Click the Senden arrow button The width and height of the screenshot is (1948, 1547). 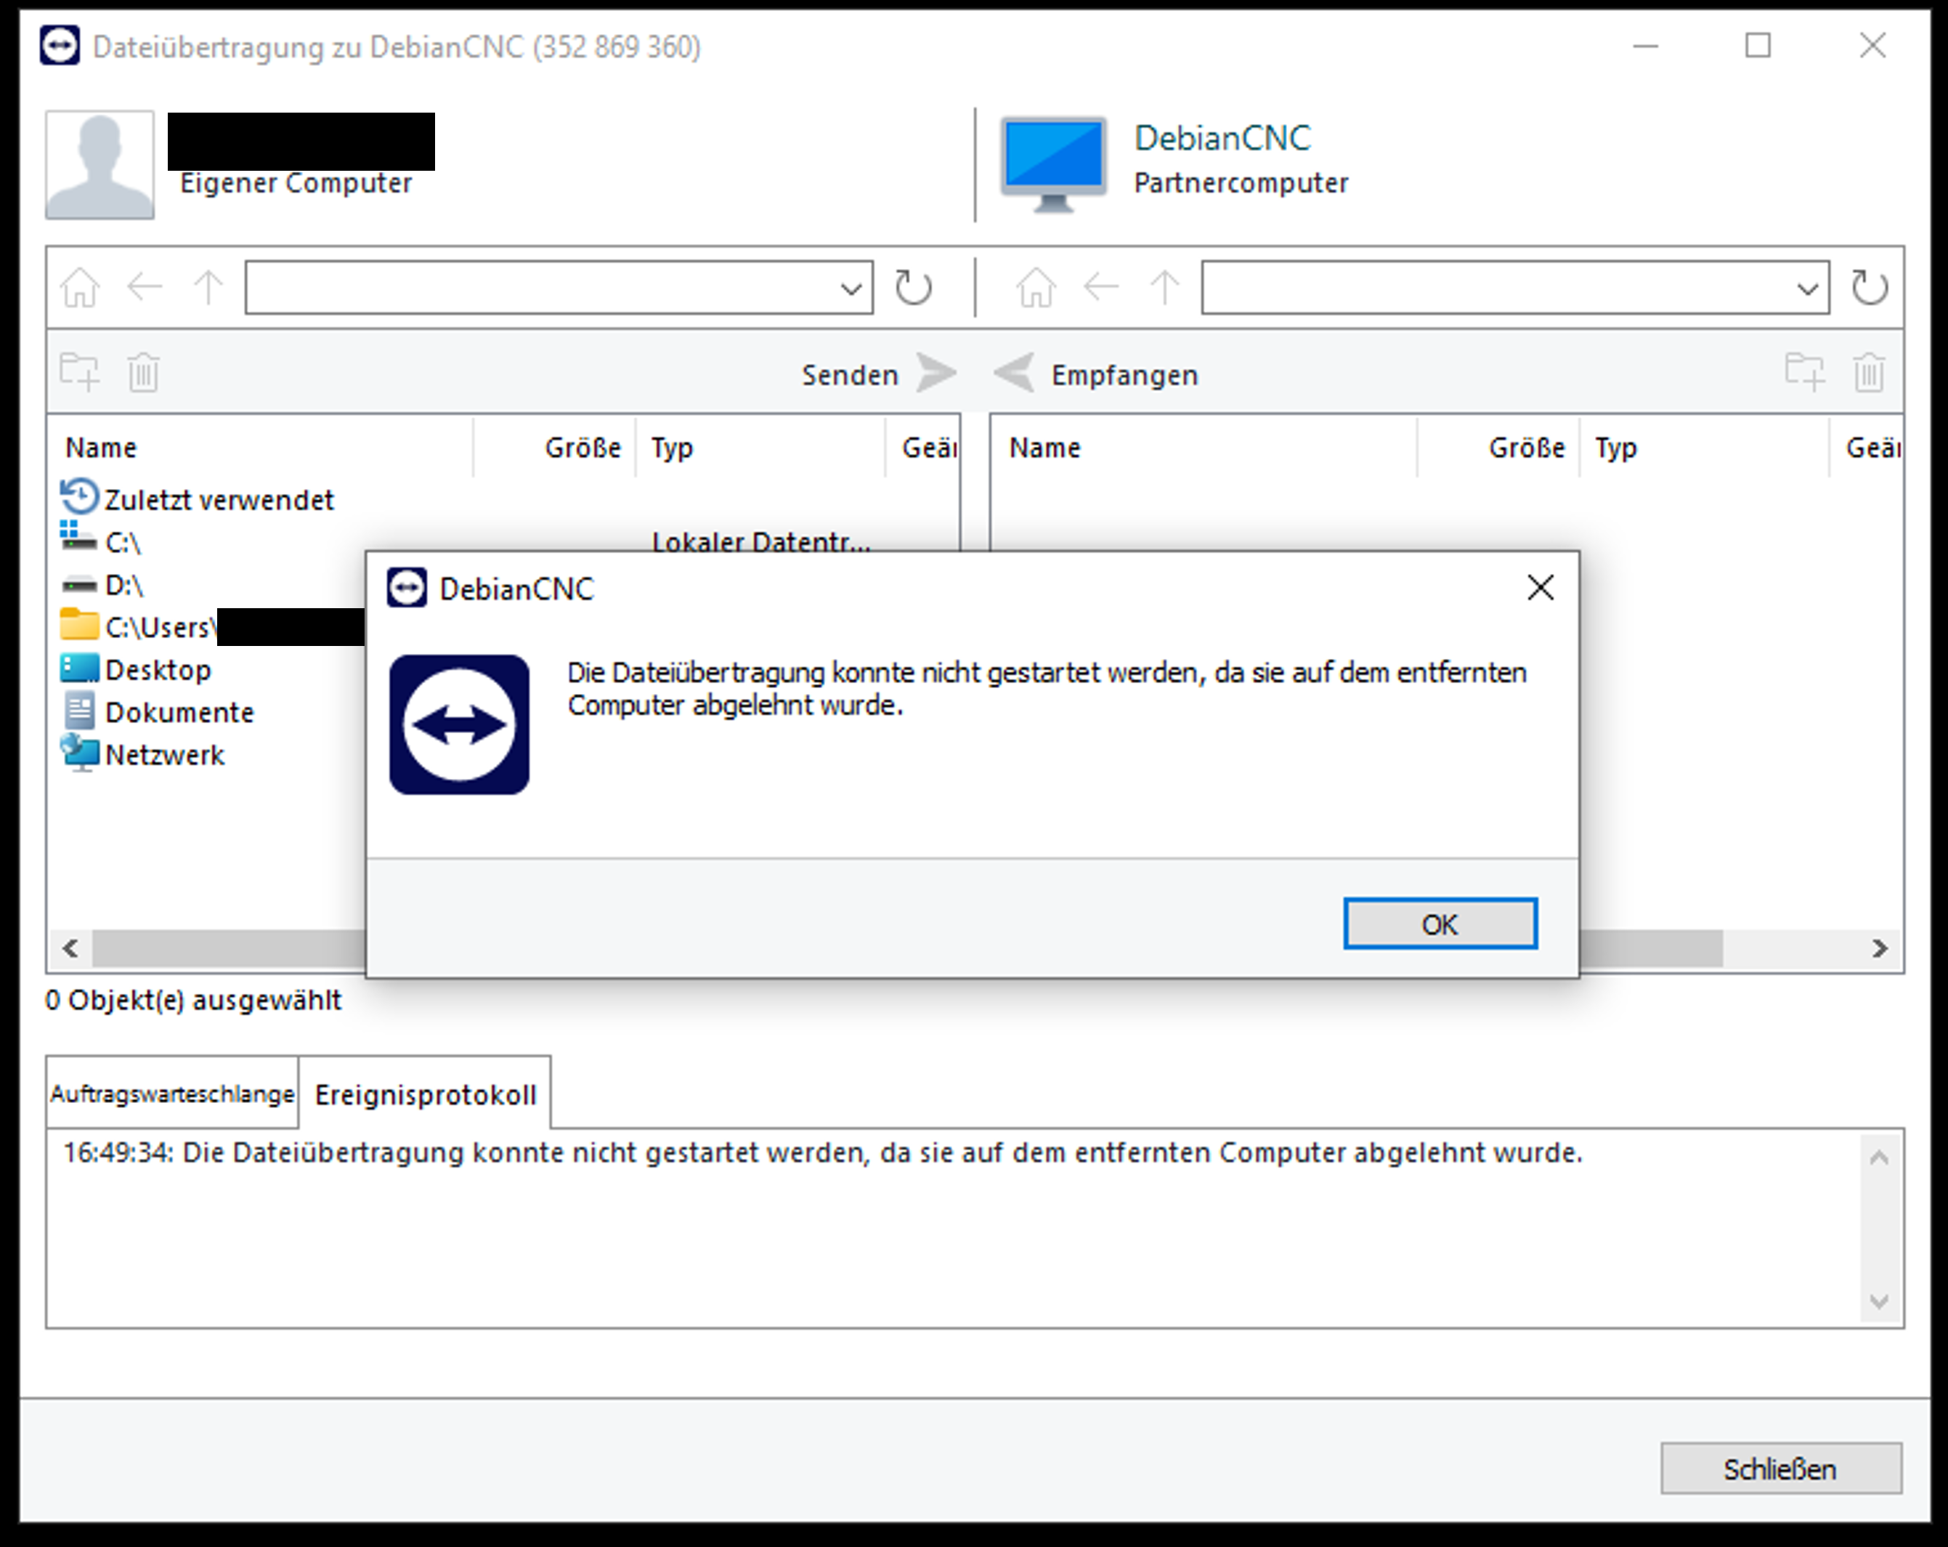934,373
